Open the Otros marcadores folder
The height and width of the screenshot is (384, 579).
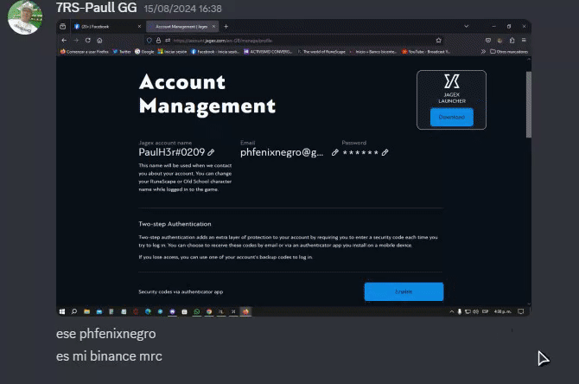(x=509, y=52)
